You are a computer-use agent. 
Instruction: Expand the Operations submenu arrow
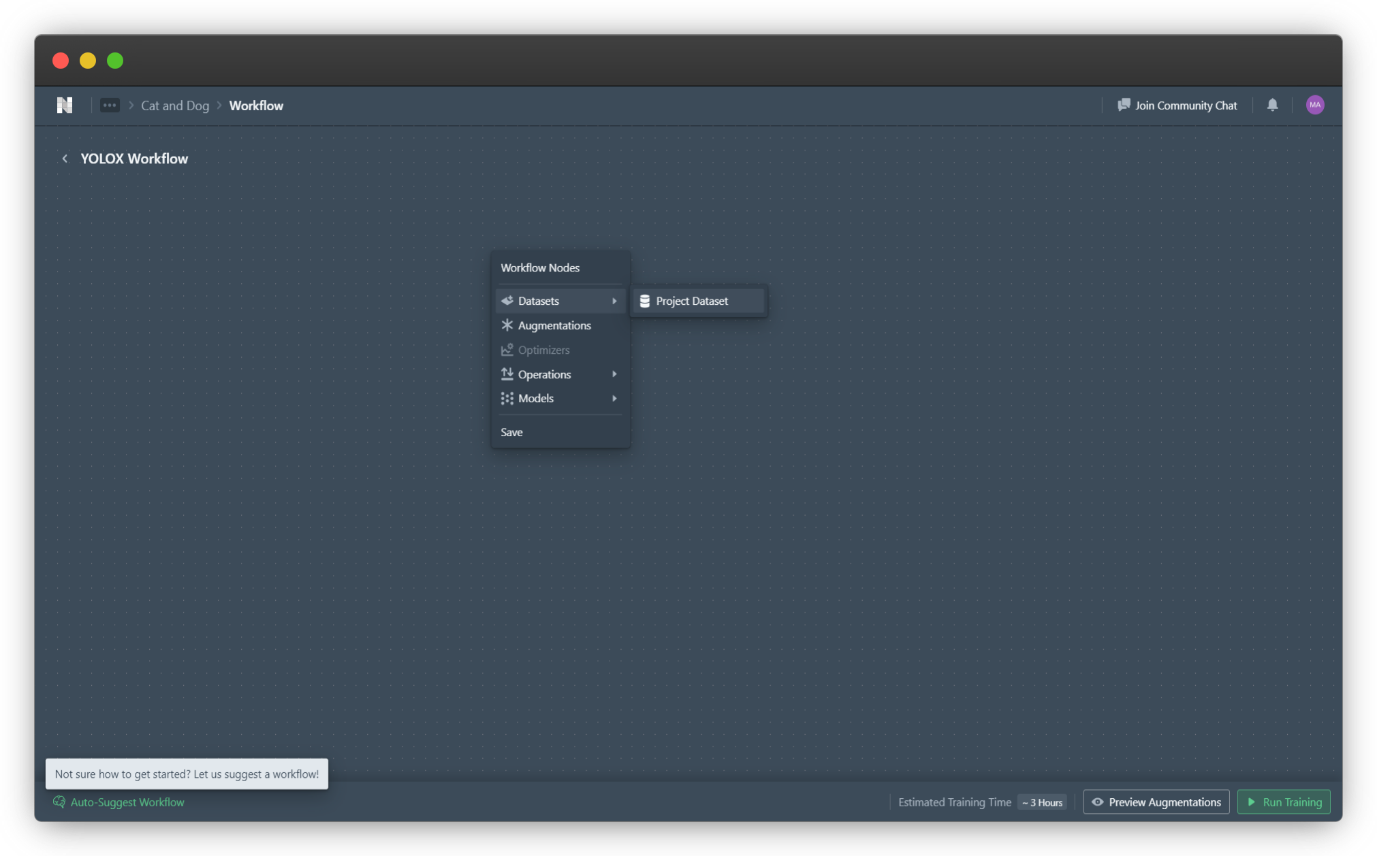(x=614, y=374)
